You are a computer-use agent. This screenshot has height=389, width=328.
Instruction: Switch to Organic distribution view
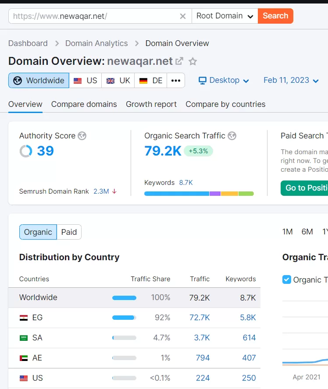(x=38, y=232)
